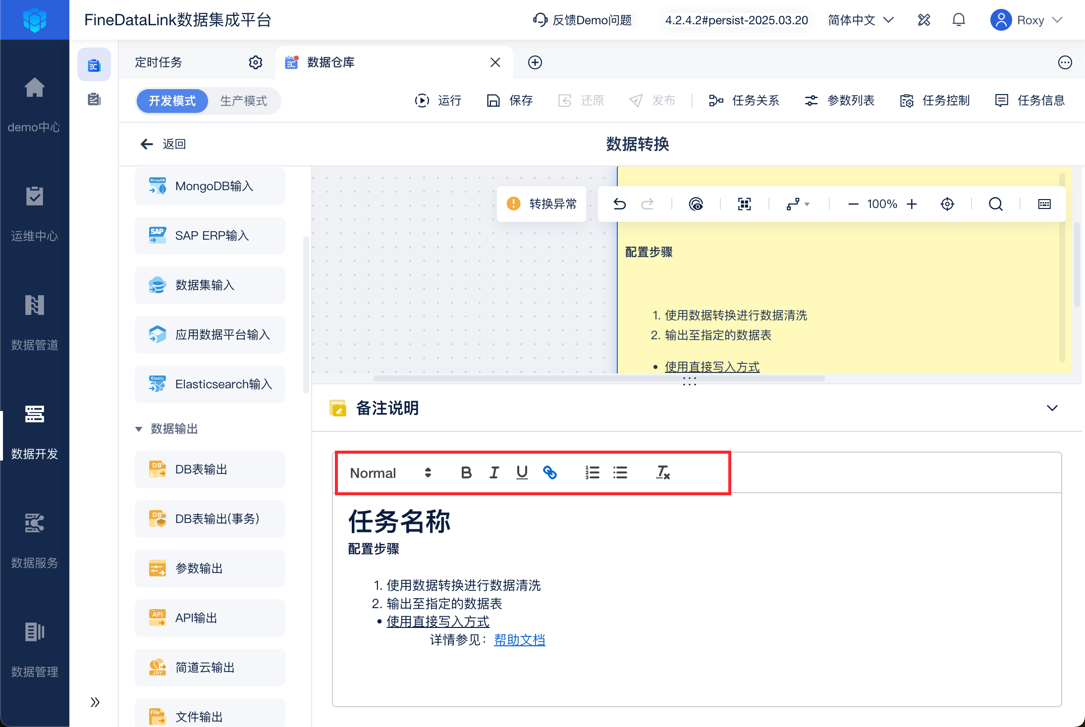Open the 数据服务 sidebar section
Screen dimensions: 1085x727
34,541
